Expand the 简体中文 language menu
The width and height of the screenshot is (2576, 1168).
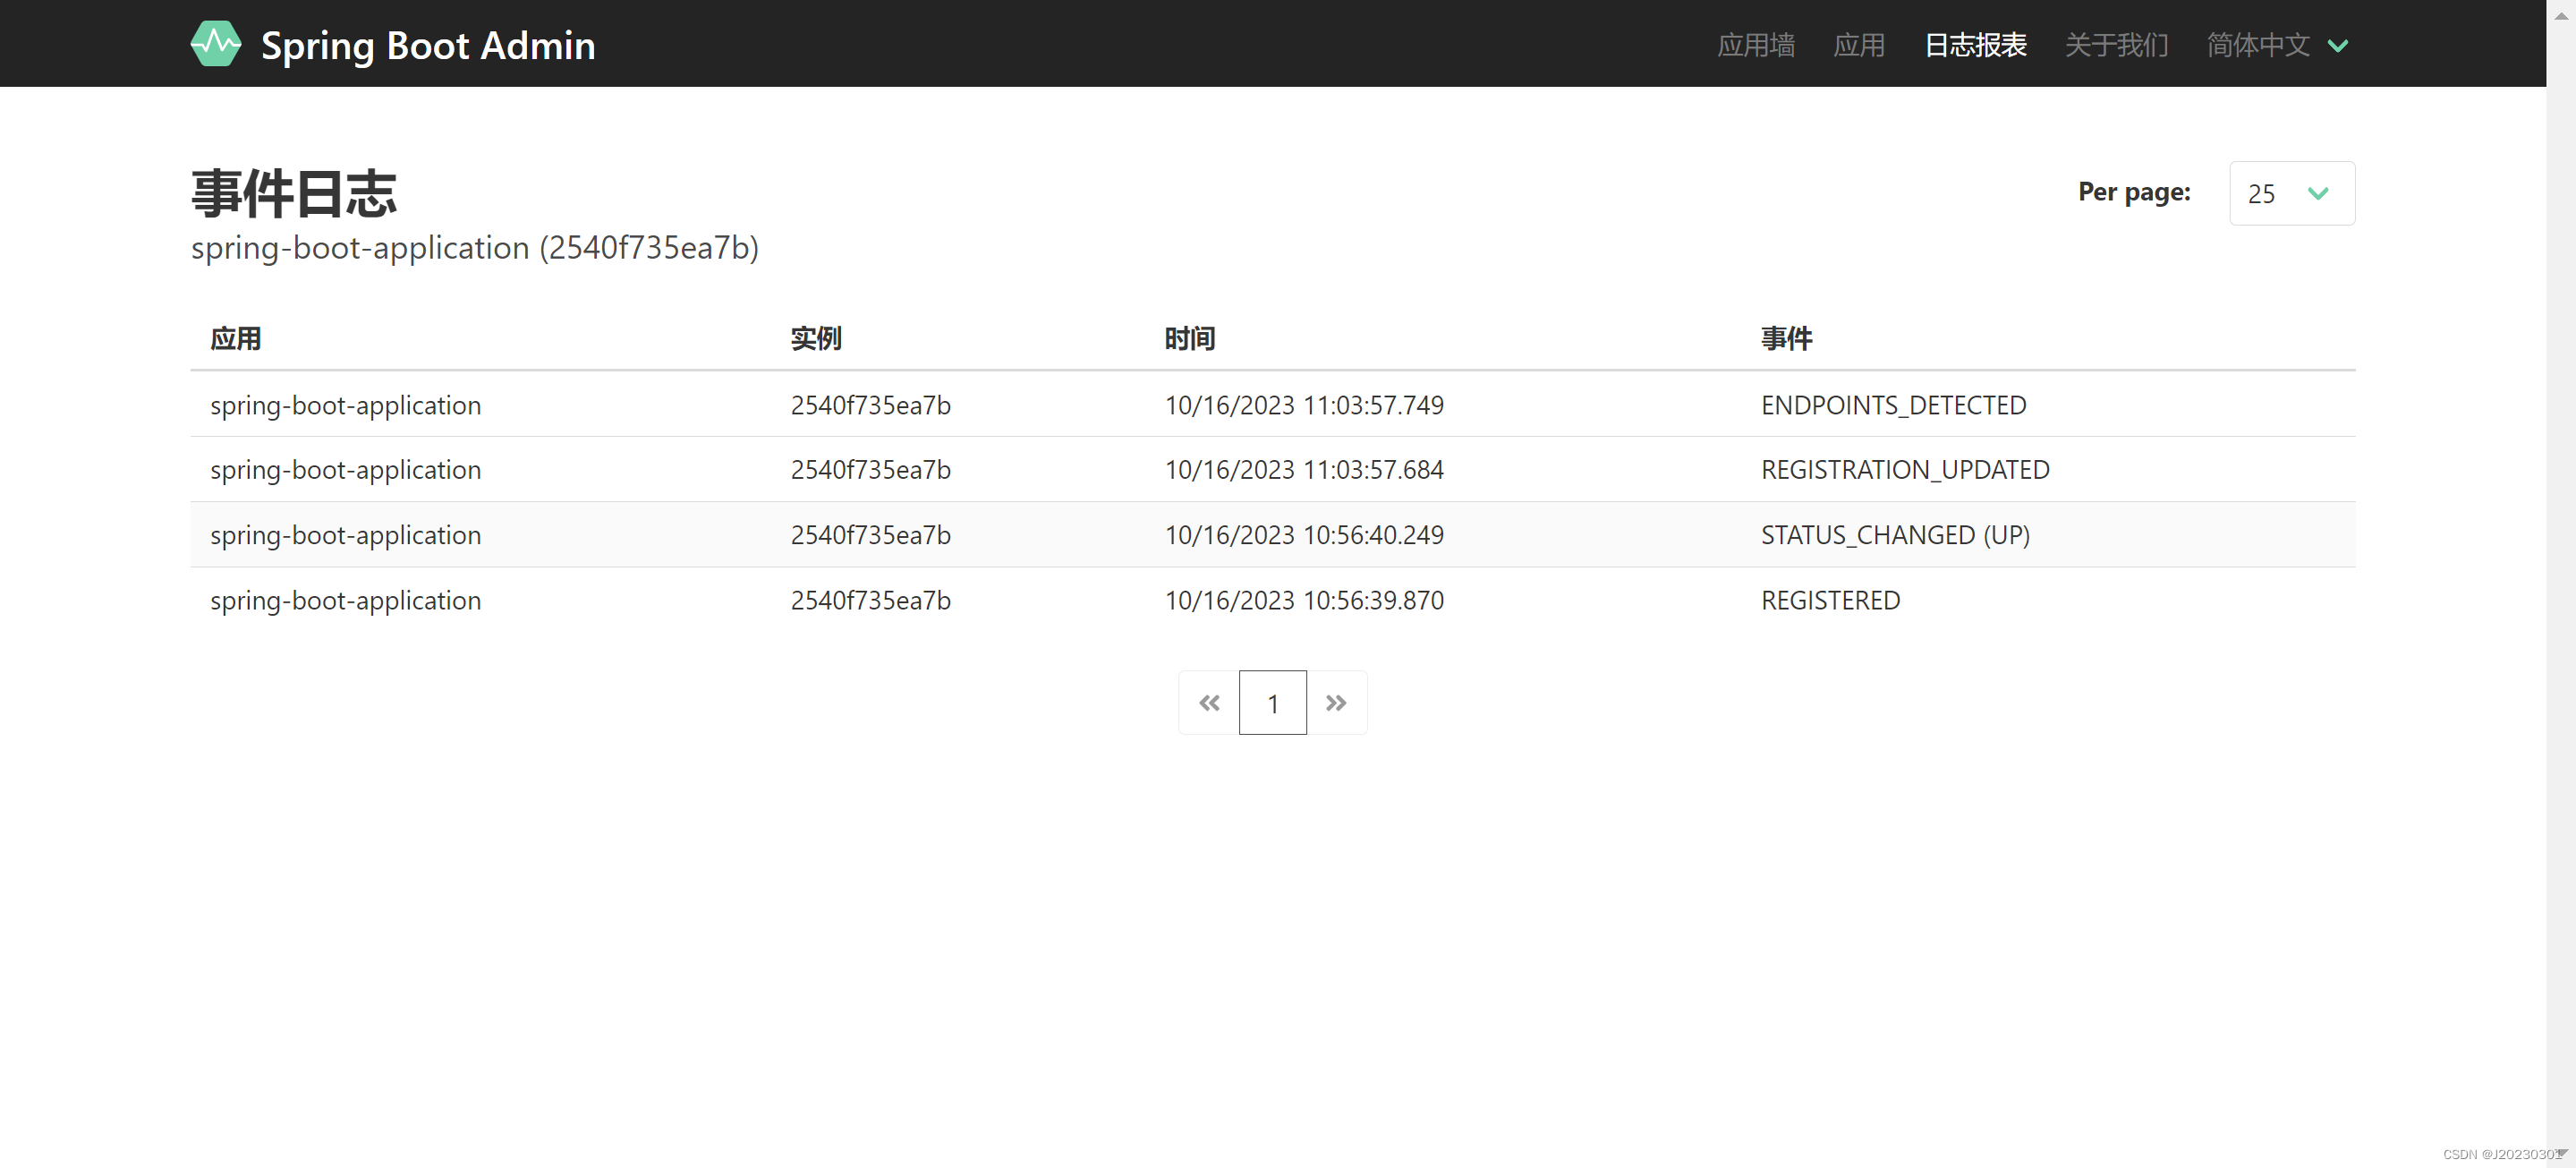click(x=2258, y=45)
